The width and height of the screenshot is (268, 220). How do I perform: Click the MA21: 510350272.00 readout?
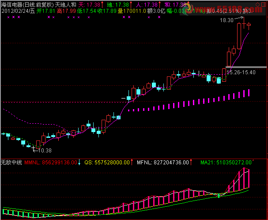pyautogui.click(x=226, y=162)
